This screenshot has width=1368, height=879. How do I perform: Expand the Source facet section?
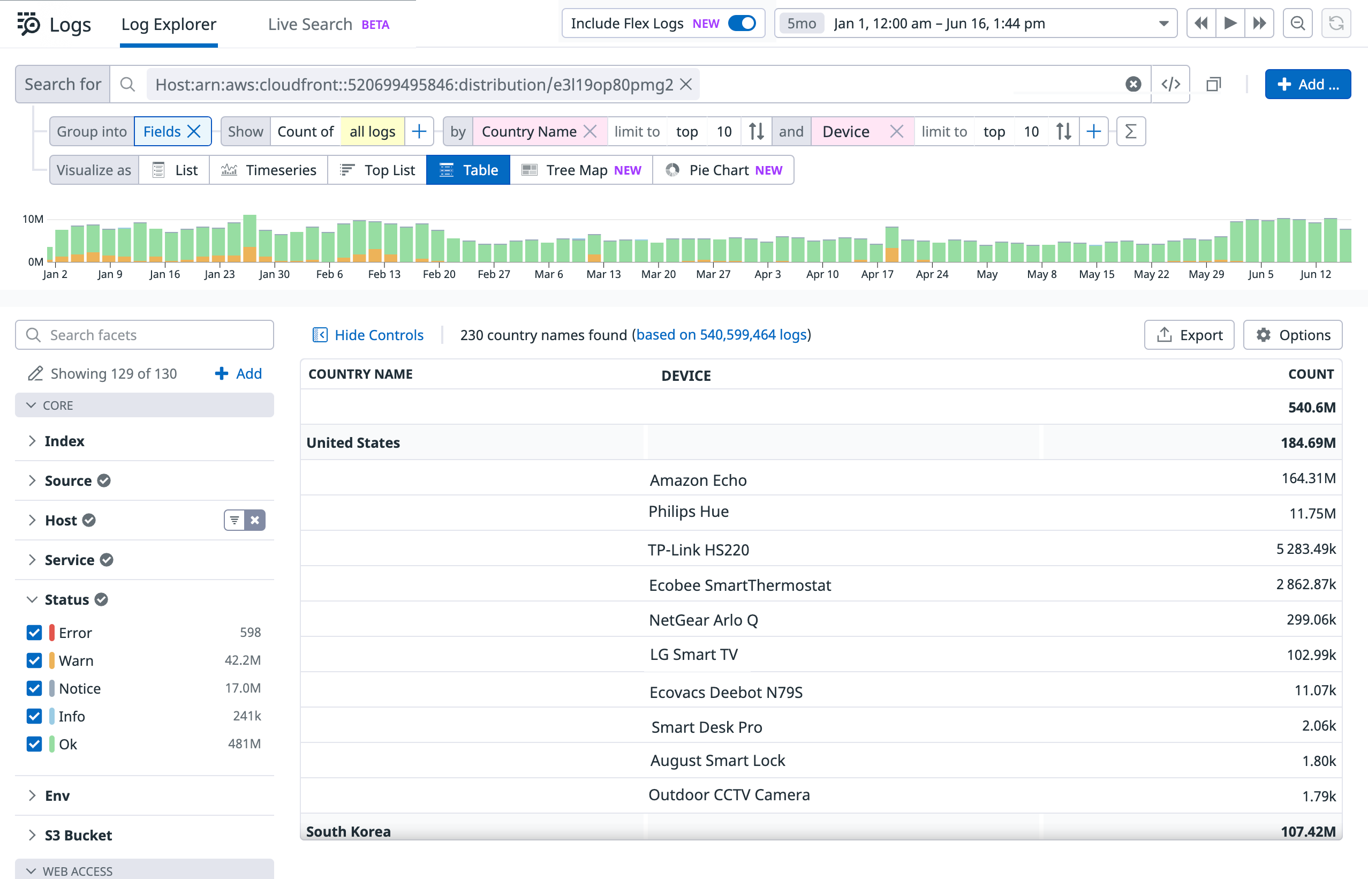click(33, 480)
